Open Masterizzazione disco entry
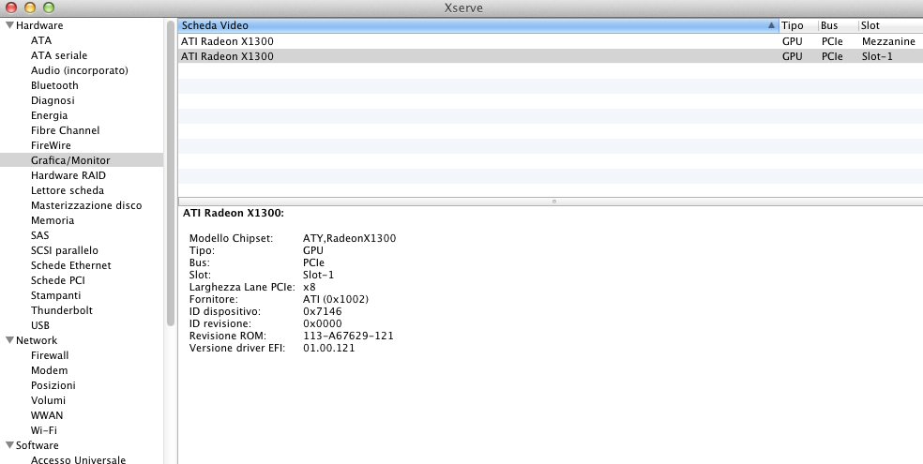This screenshot has height=464, width=923. pos(86,205)
